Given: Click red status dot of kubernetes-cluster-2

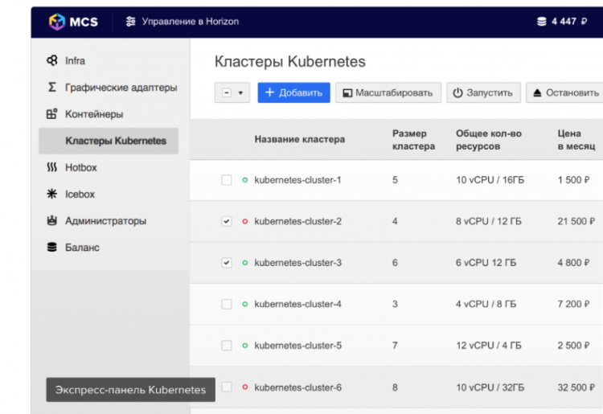Looking at the screenshot, I should [245, 221].
